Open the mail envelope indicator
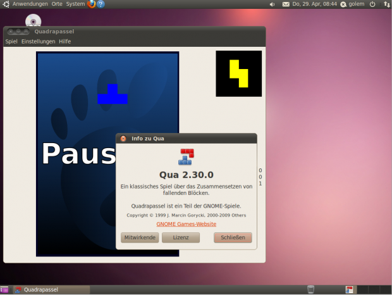Viewport: 392px width, 295px height. click(286, 4)
